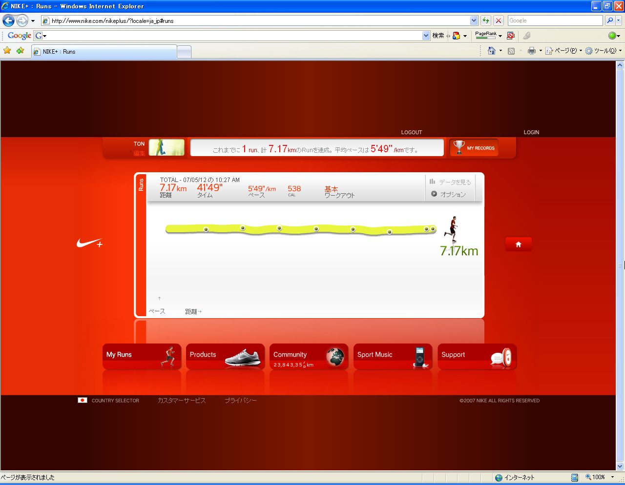The width and height of the screenshot is (625, 485).
Task: Click the third kilometer marker on the run graph
Action: pyautogui.click(x=279, y=228)
